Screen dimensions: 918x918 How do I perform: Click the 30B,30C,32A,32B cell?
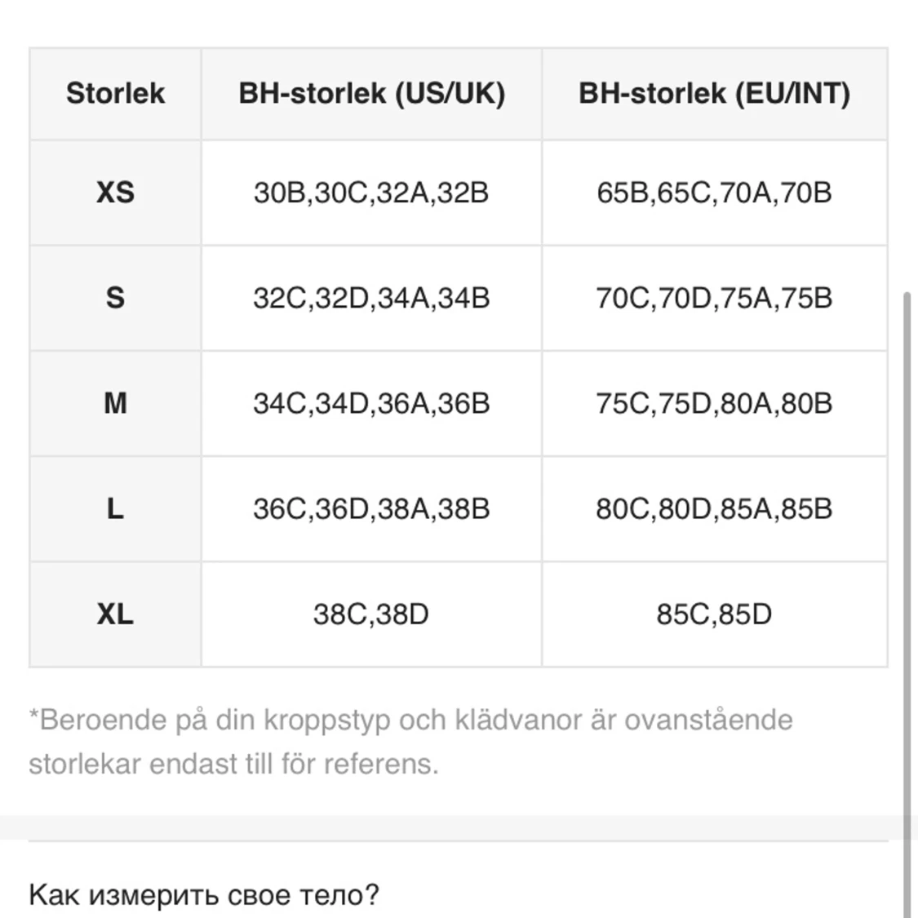click(x=372, y=193)
